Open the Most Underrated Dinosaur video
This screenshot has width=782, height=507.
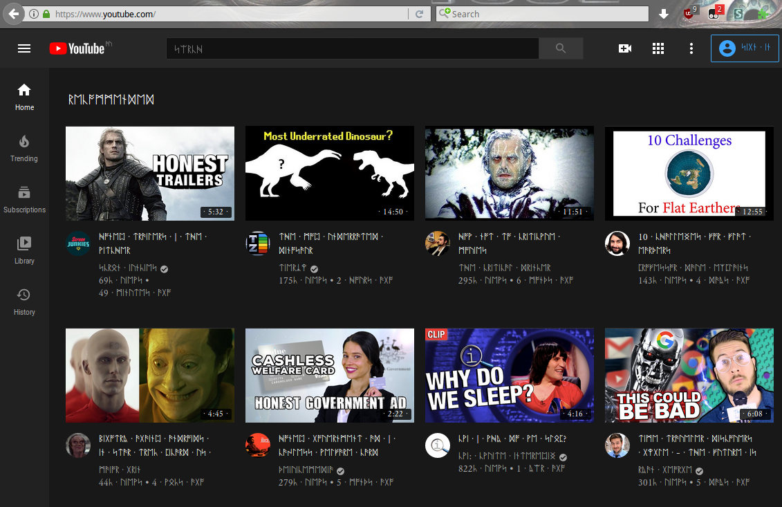click(330, 174)
